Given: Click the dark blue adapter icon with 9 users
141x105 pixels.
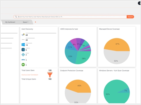Looking at the screenshot, I should [x=23, y=50].
